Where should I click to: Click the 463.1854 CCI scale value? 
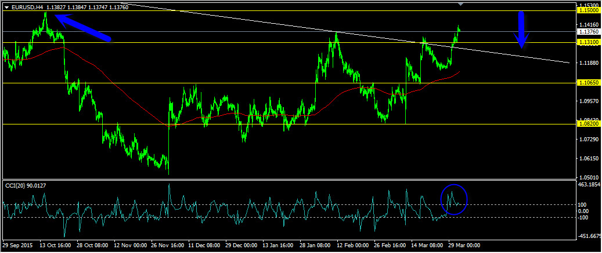point(590,185)
